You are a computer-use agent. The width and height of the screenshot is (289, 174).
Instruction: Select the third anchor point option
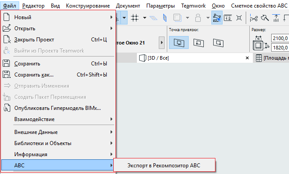[x=218, y=43]
